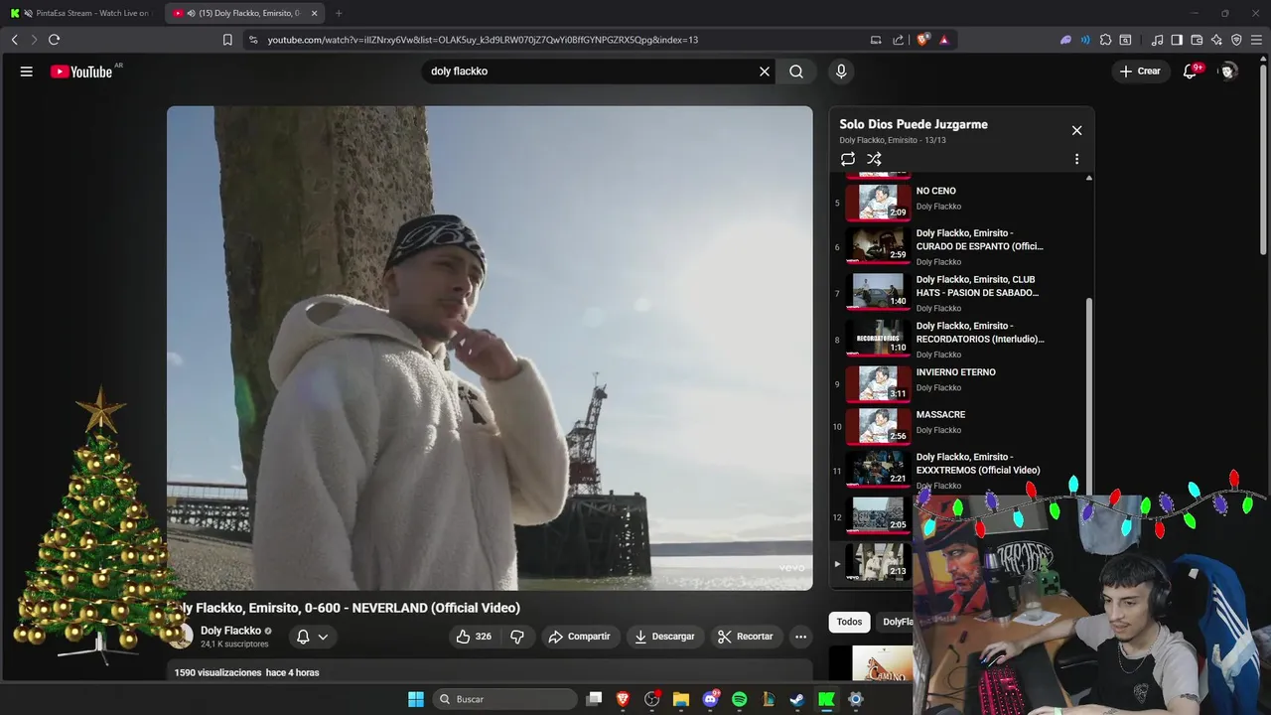Open subscription notification bell dropdown

pos(313,637)
